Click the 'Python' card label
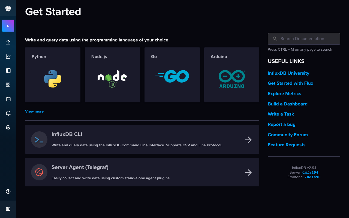This screenshot has height=218, width=349. 39,57
